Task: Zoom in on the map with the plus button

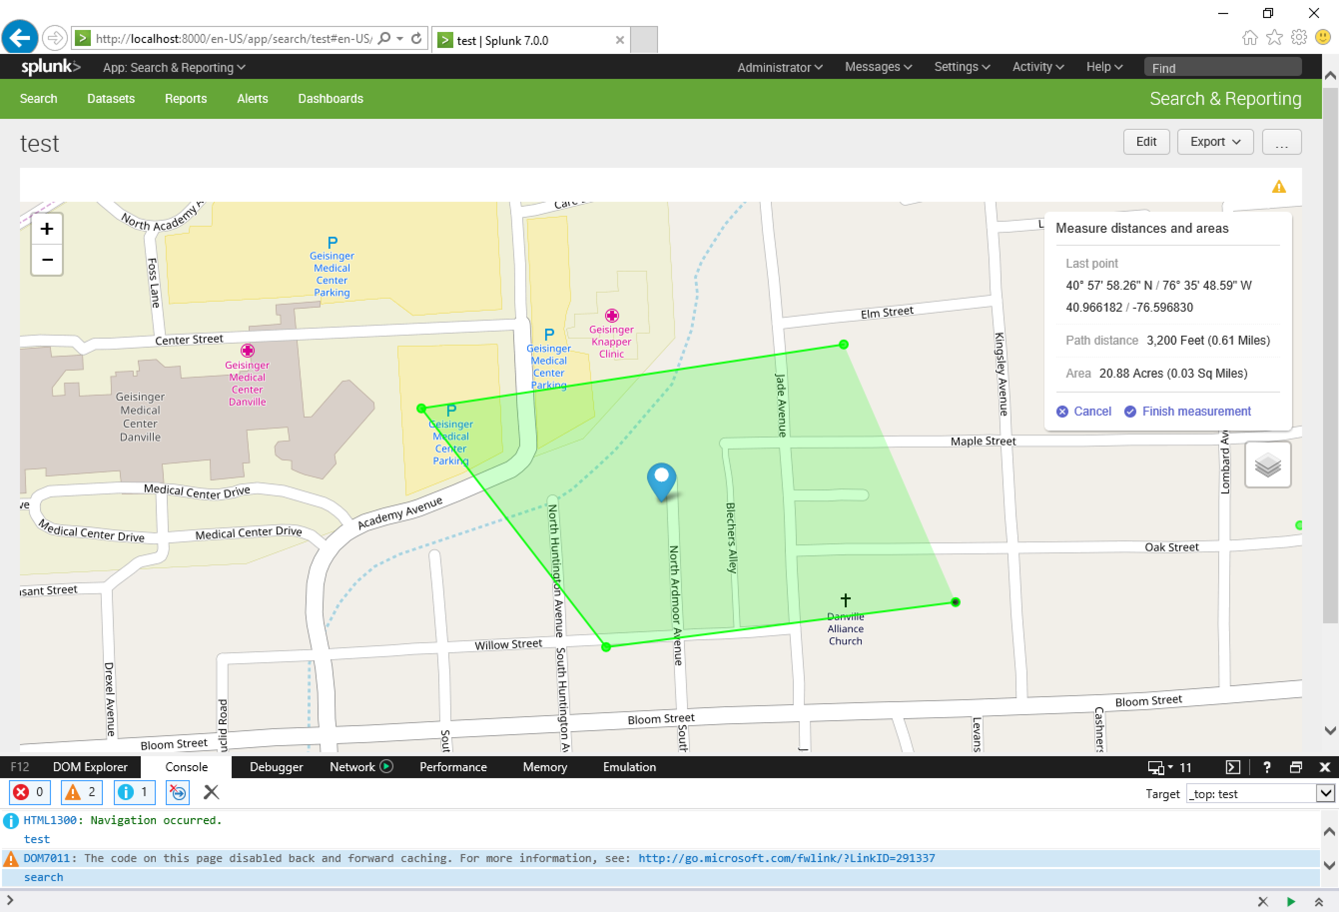Action: (46, 228)
